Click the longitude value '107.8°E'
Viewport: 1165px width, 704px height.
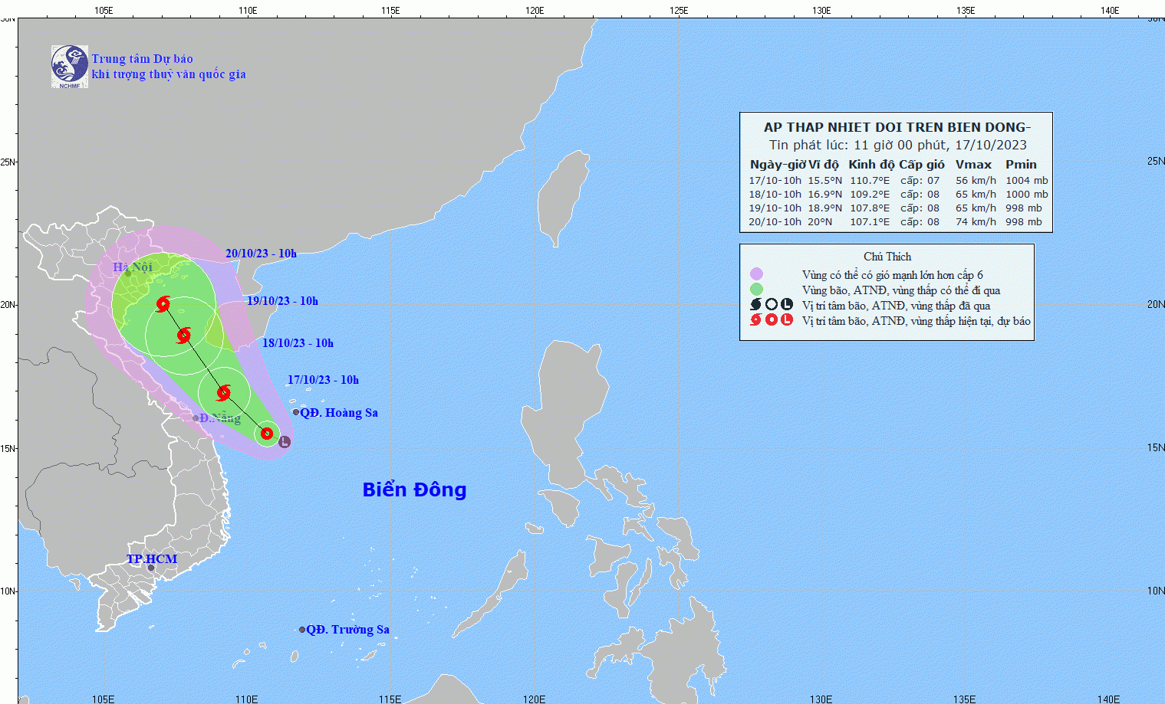[870, 208]
